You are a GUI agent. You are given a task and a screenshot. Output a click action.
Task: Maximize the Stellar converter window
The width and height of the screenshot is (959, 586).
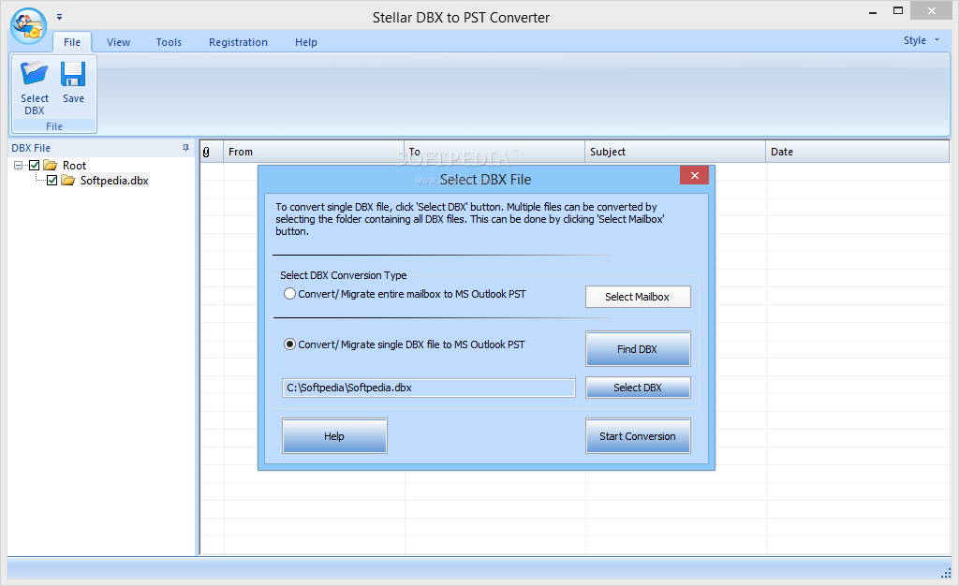(898, 11)
